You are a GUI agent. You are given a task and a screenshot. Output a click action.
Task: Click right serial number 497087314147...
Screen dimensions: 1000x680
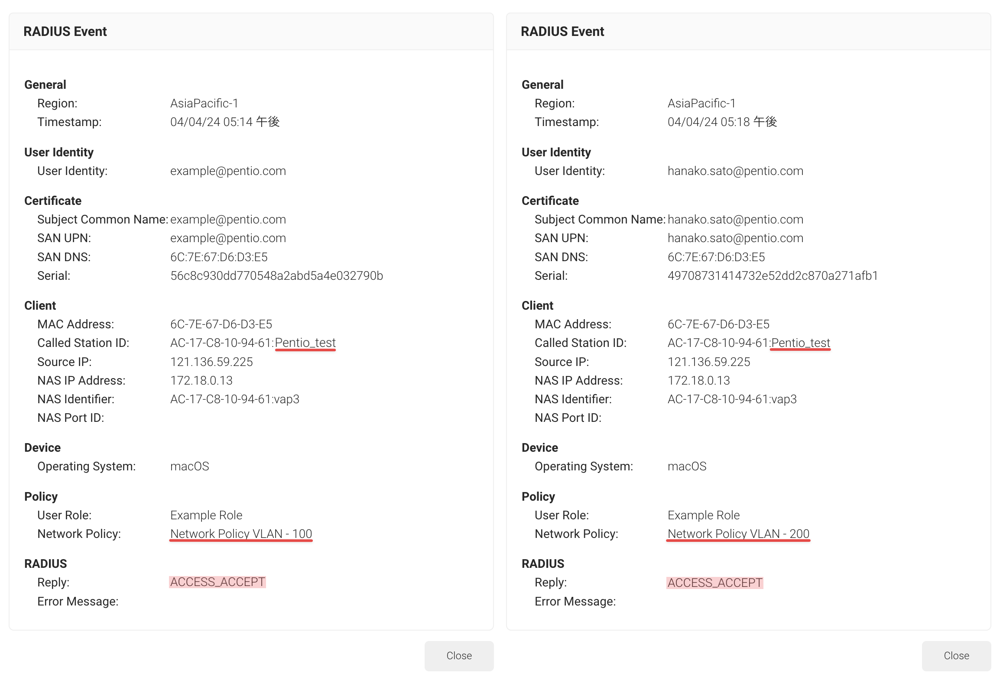pyautogui.click(x=773, y=276)
